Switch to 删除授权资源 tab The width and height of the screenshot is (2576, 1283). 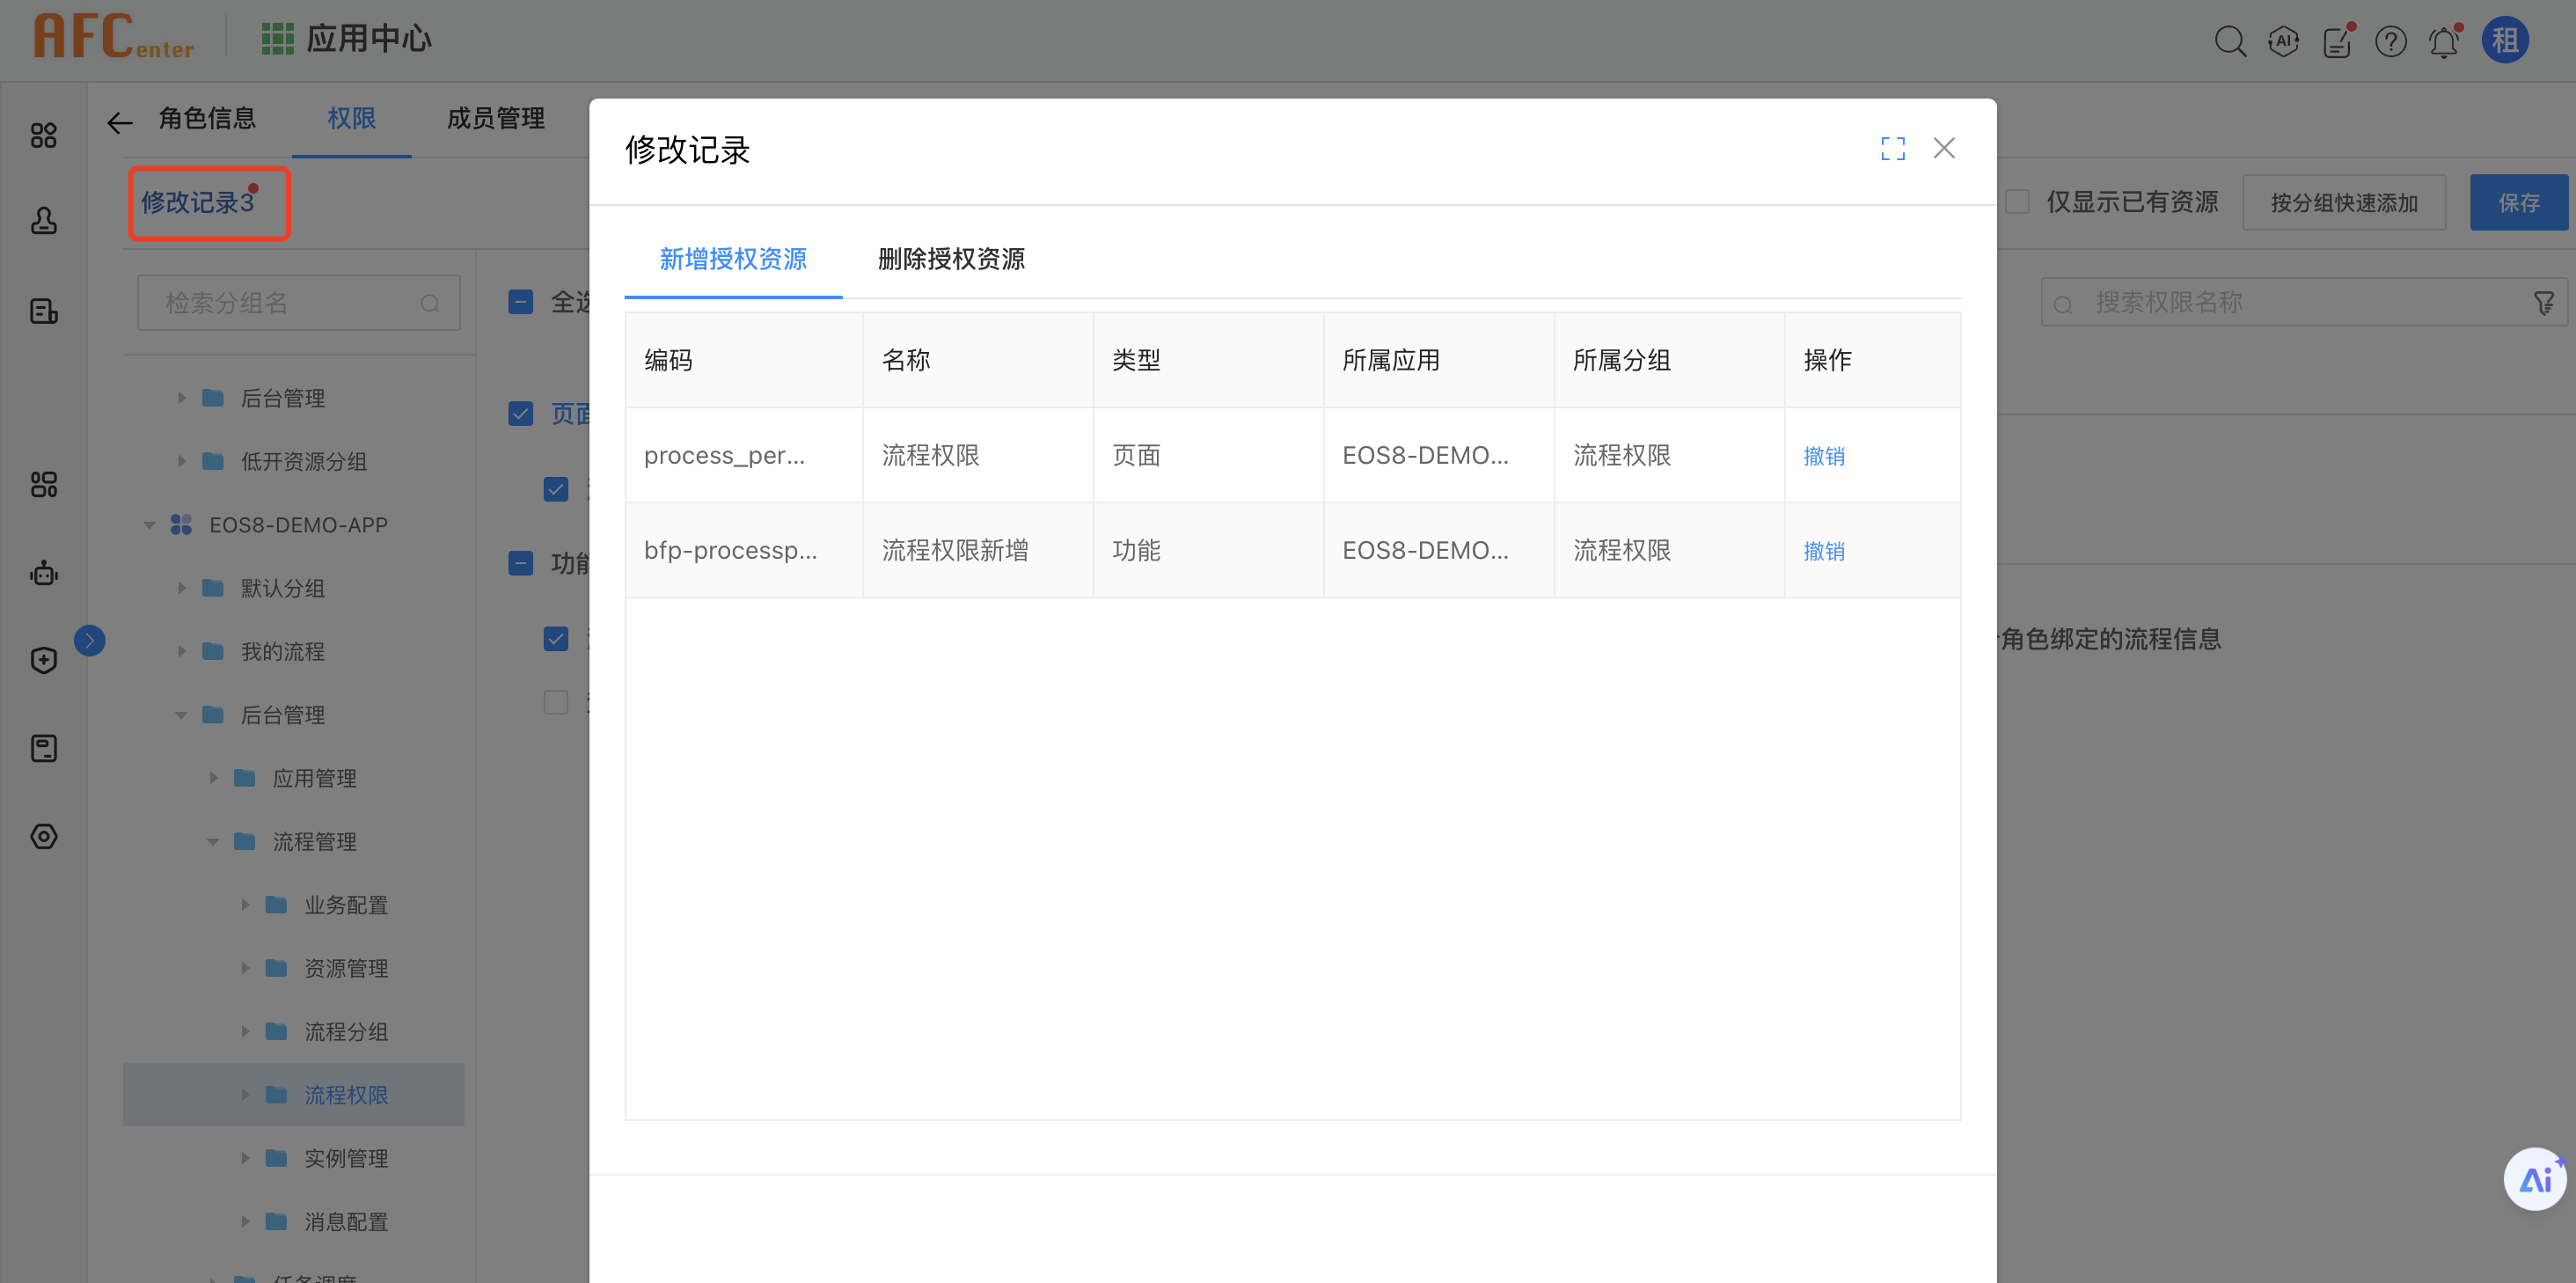click(x=950, y=259)
